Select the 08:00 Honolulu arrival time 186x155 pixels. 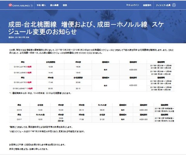(x=102, y=110)
